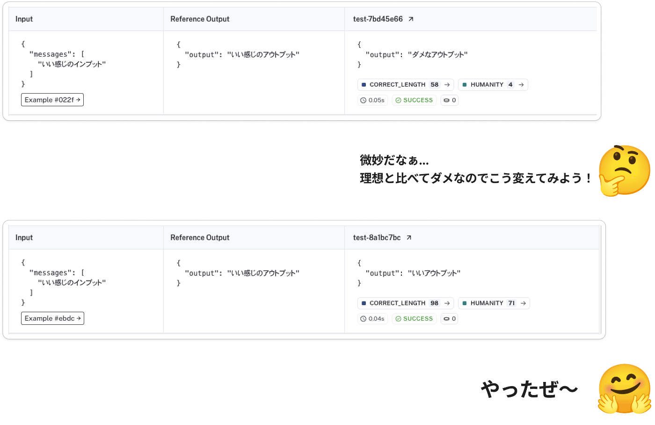Open HUMANITY 71 score chip
The height and width of the screenshot is (425, 655).
click(x=494, y=303)
